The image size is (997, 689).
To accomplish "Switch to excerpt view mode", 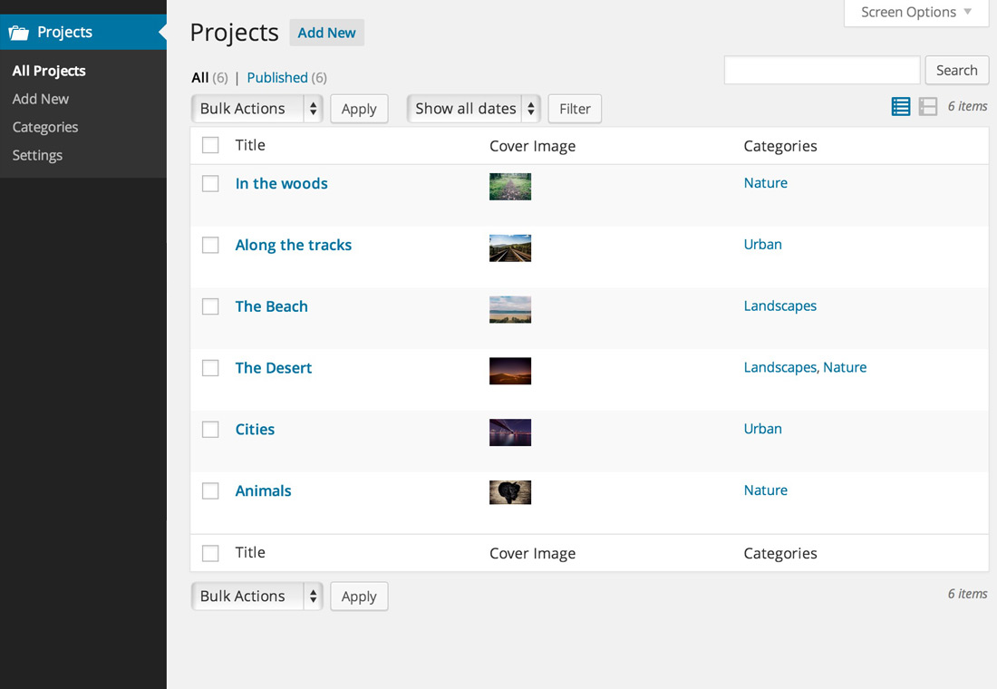I will coord(927,106).
